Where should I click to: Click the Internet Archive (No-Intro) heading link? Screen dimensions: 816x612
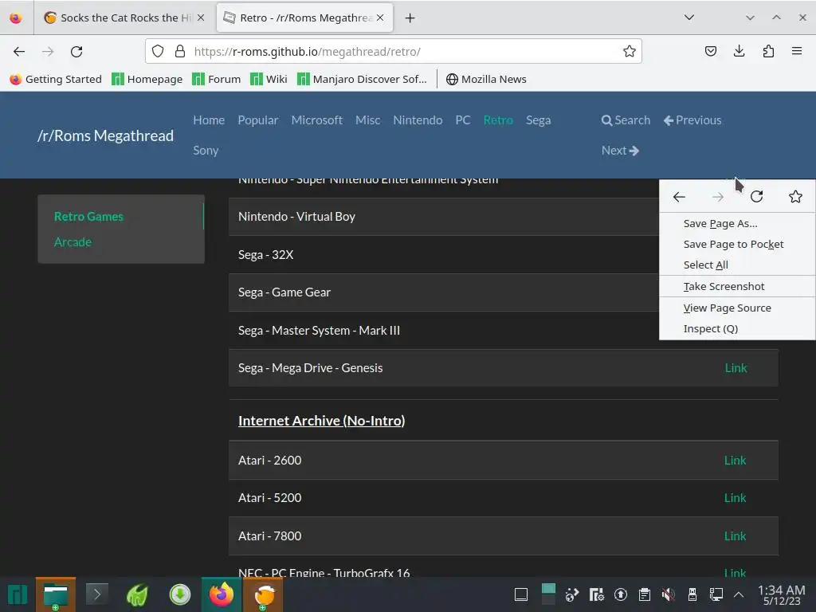coord(322,421)
